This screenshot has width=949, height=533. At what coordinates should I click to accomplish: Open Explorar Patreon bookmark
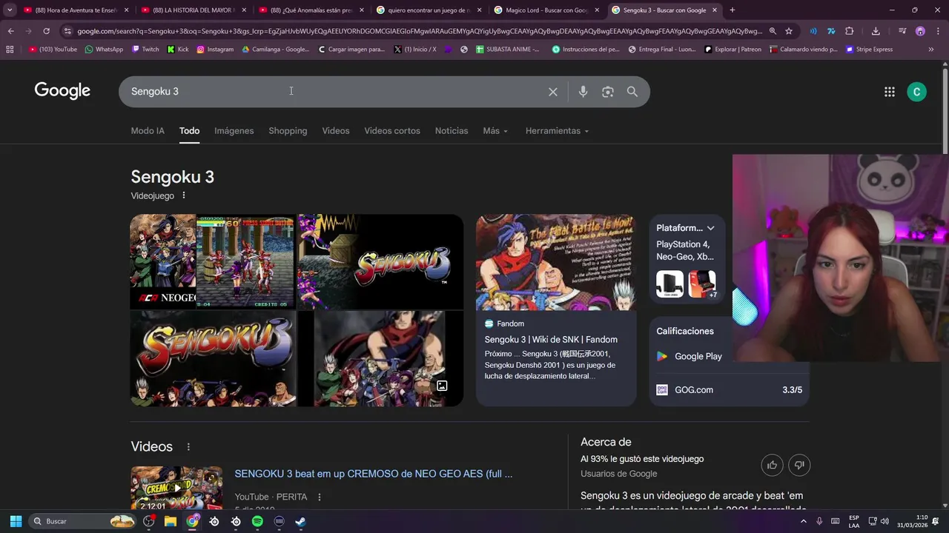tap(733, 50)
